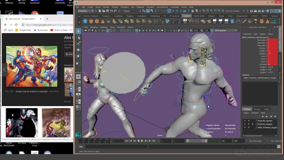Play the animation backwards
The width and height of the screenshot is (284, 160).
coord(138,141)
